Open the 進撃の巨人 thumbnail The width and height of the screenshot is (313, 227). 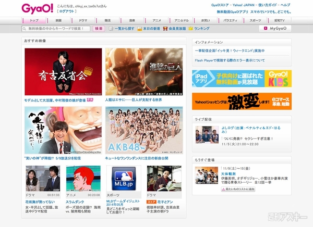tap(144, 72)
